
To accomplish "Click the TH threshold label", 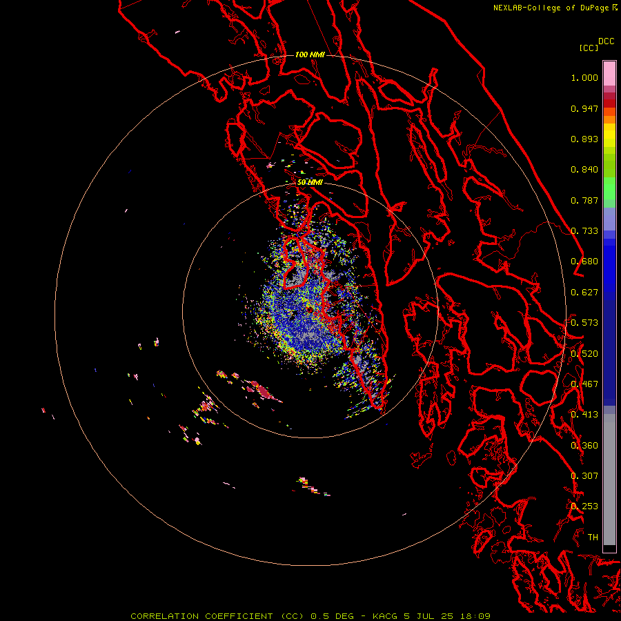I will tap(593, 538).
